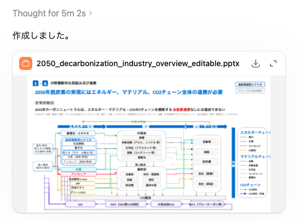The height and width of the screenshot is (222, 305).
Task: Click the 水素 box in the slide diagram
Action: pos(78,169)
